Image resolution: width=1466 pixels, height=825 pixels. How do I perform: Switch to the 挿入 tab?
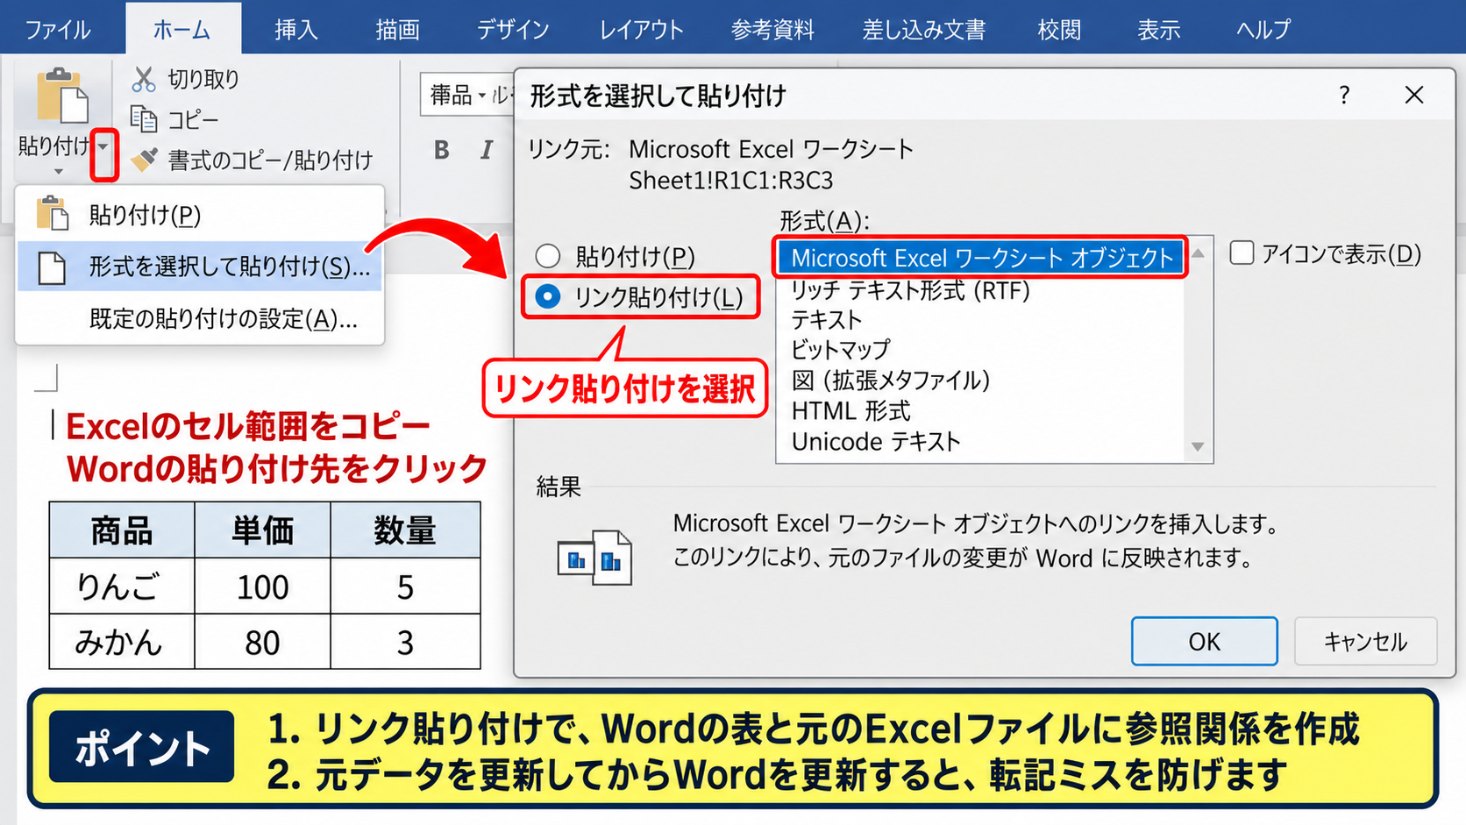[x=296, y=29]
